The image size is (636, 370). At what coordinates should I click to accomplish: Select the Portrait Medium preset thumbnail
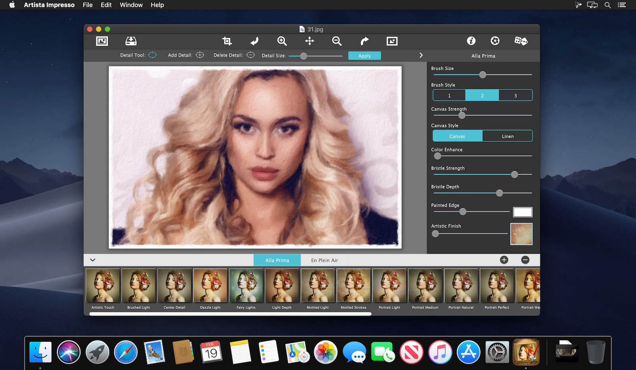425,285
